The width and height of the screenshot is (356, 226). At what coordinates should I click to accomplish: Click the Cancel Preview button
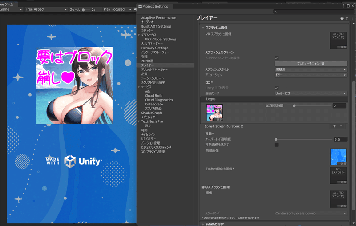tap(311, 64)
